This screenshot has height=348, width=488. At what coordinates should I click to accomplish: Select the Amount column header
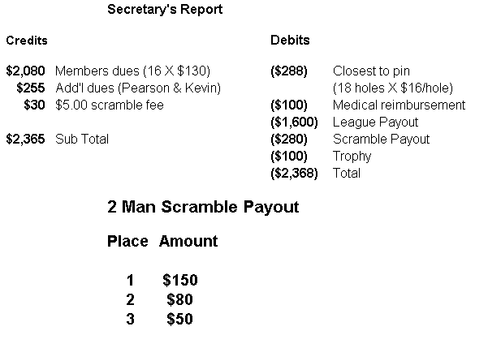pos(188,241)
